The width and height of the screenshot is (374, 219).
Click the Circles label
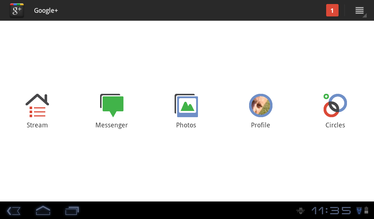pos(335,125)
